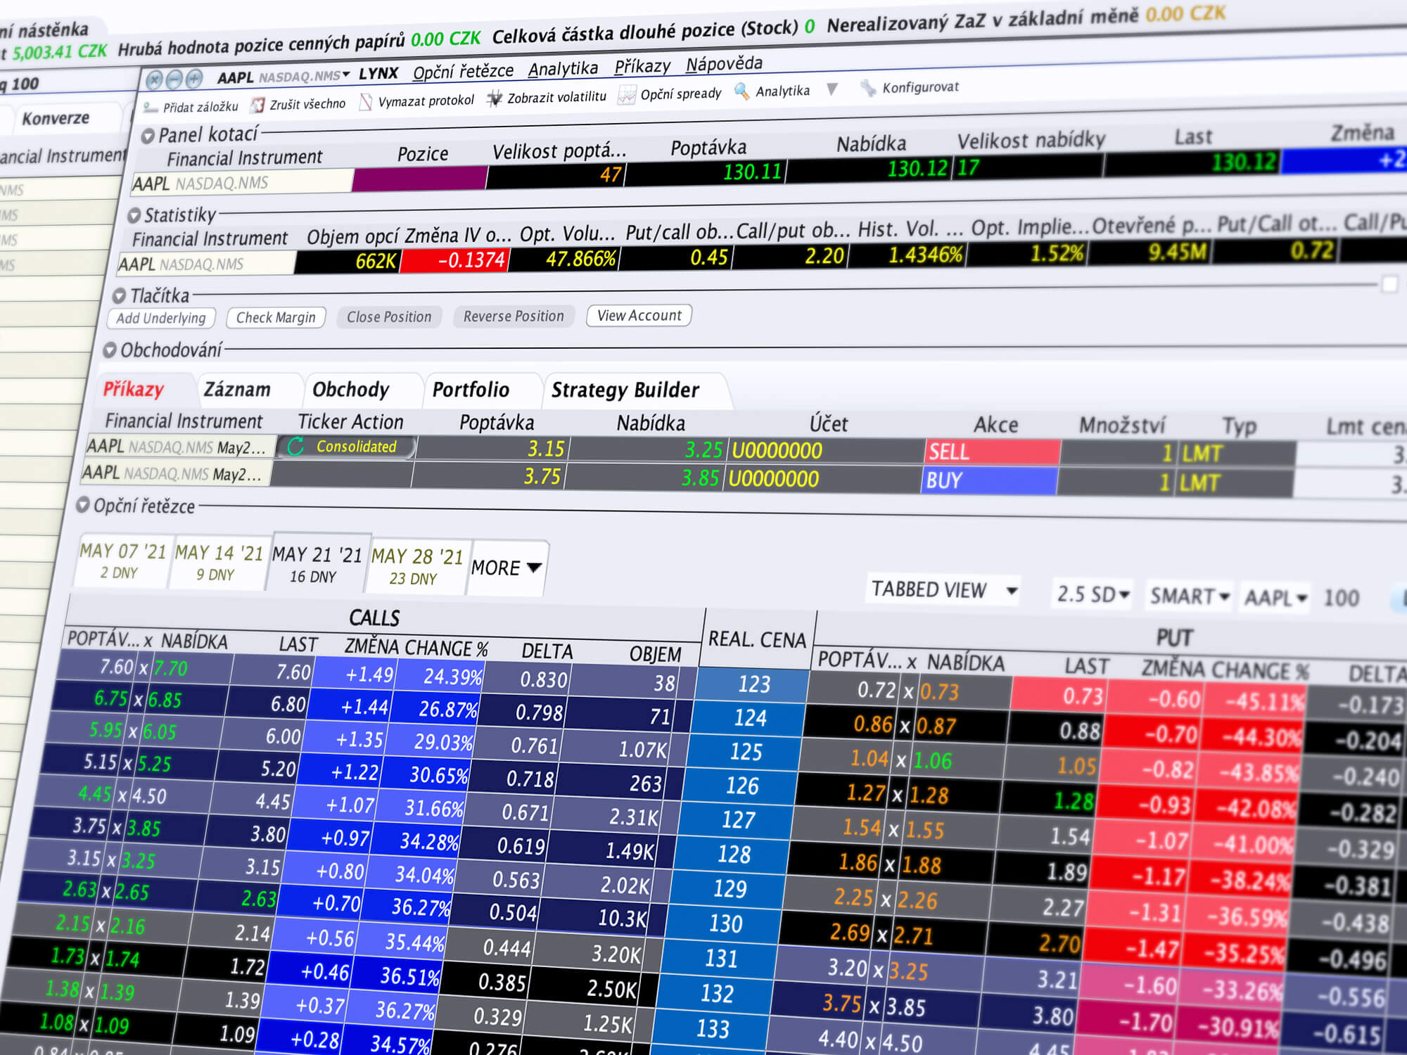This screenshot has width=1407, height=1055.
Task: Click Vymazat protokol clear log icon
Action: 366,102
